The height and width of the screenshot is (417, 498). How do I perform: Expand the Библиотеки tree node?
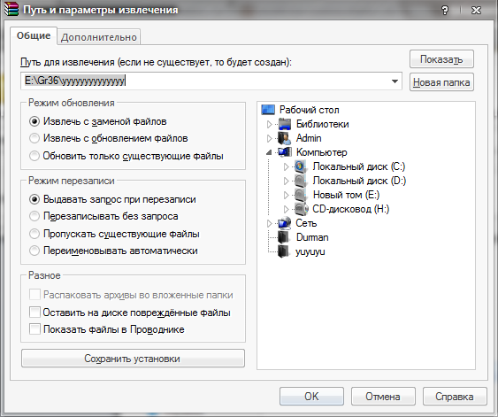tap(269, 124)
